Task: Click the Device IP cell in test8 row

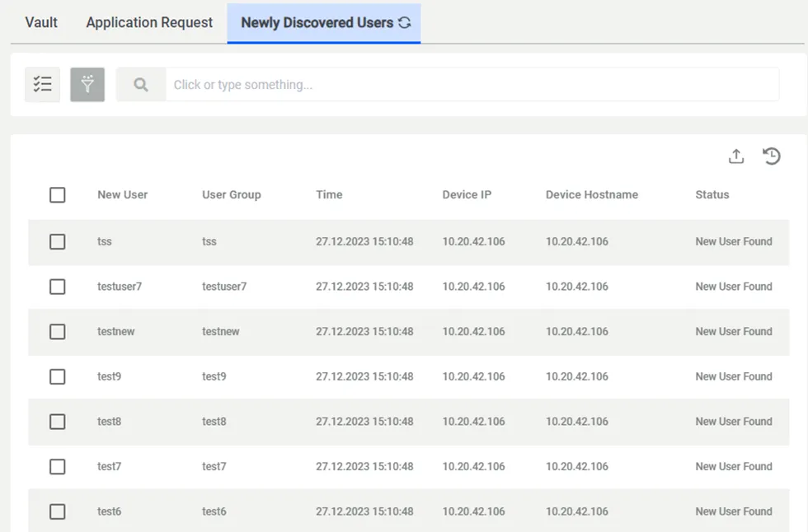Action: 473,422
